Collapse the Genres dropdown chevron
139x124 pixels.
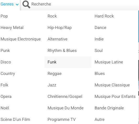(17, 4)
